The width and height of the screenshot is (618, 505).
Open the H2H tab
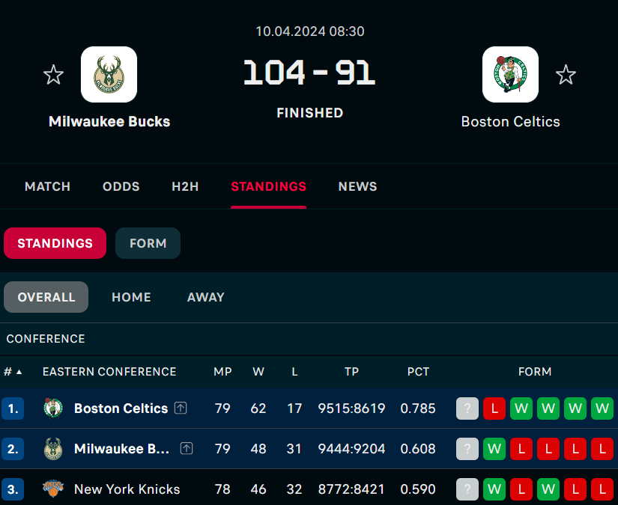185,186
